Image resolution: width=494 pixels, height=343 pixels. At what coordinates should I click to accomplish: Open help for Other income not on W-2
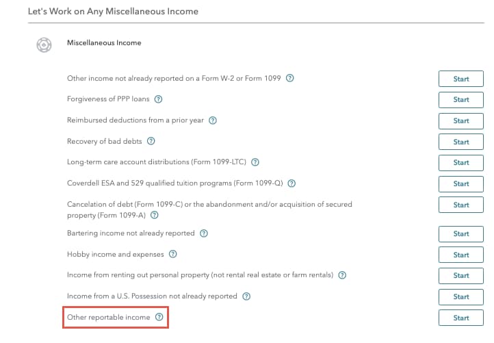click(289, 78)
